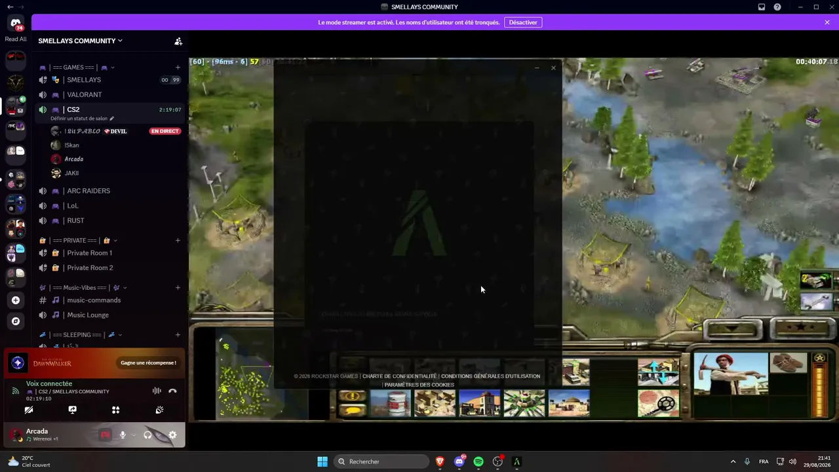This screenshot has height=472, width=839.
Task: Check voice connection signal quality icon
Action: (x=16, y=391)
